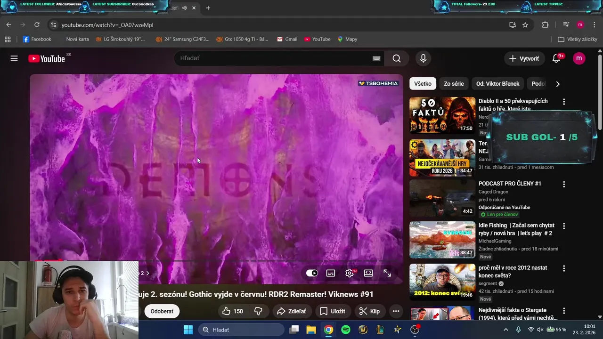This screenshot has width=603, height=339.
Task: Open the Caged Dragon channel link
Action: point(493,192)
